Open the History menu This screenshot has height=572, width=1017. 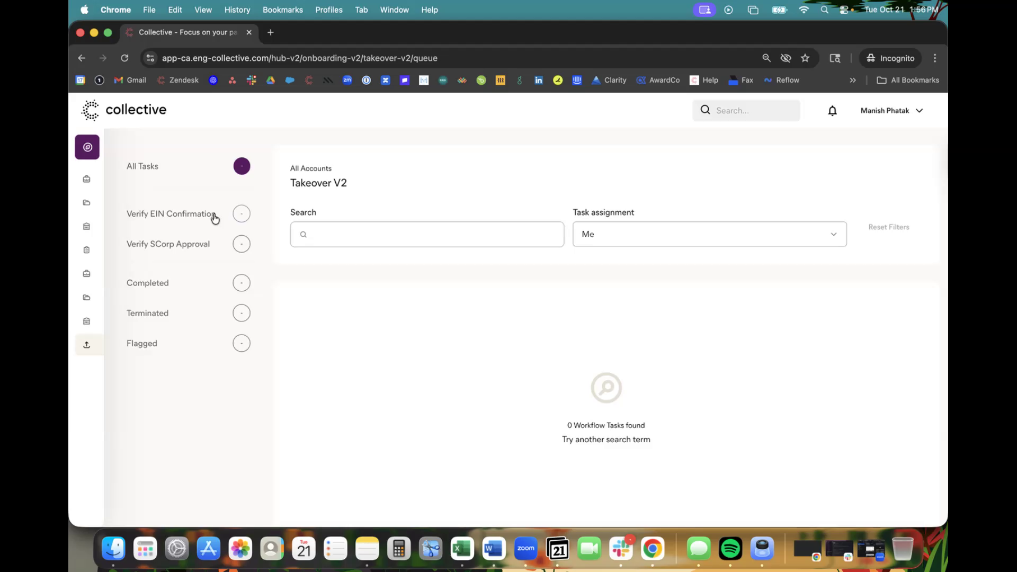pos(237,10)
